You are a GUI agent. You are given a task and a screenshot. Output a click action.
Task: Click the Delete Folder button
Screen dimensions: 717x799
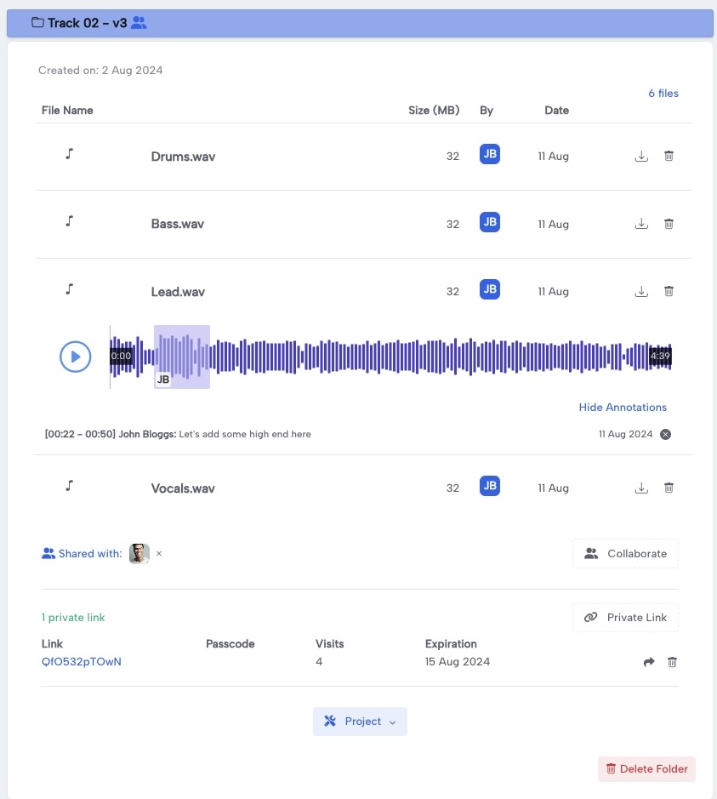click(646, 769)
